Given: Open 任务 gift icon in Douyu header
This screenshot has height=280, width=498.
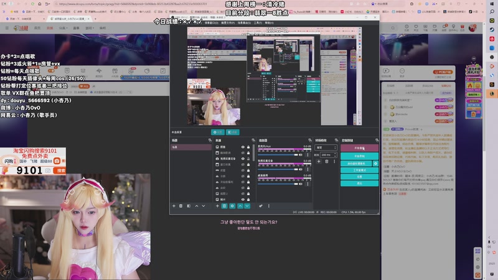Looking at the screenshot, I should pos(462,27).
